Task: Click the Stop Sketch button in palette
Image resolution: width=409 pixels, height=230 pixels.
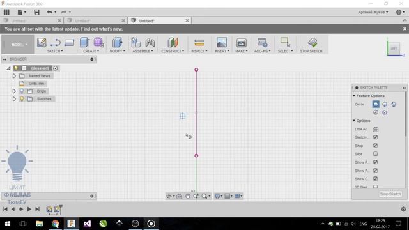Action: [x=390, y=194]
